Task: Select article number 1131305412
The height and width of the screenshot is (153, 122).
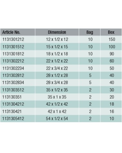Action: [13, 119]
